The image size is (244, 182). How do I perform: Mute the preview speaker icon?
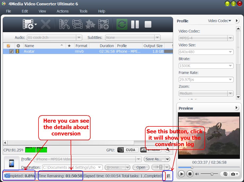[x=197, y=174]
